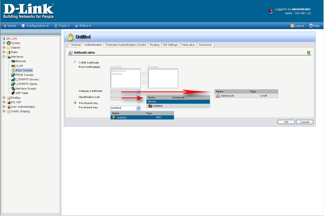Click the Traffic Shaping icon
324x216 pixels.
point(9,111)
